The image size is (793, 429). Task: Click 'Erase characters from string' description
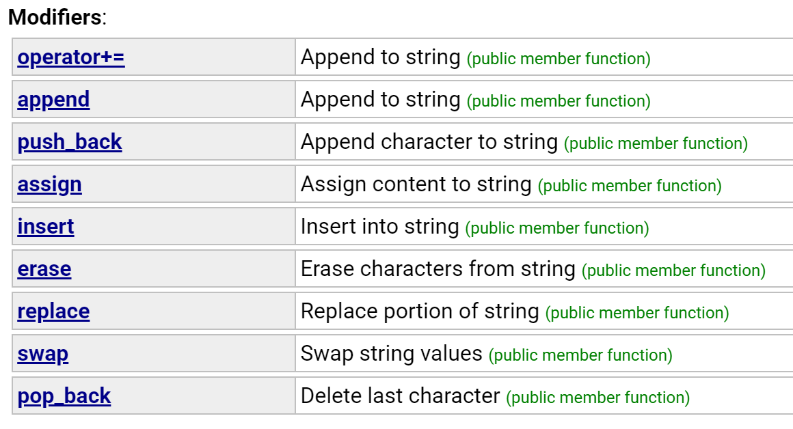pos(438,269)
